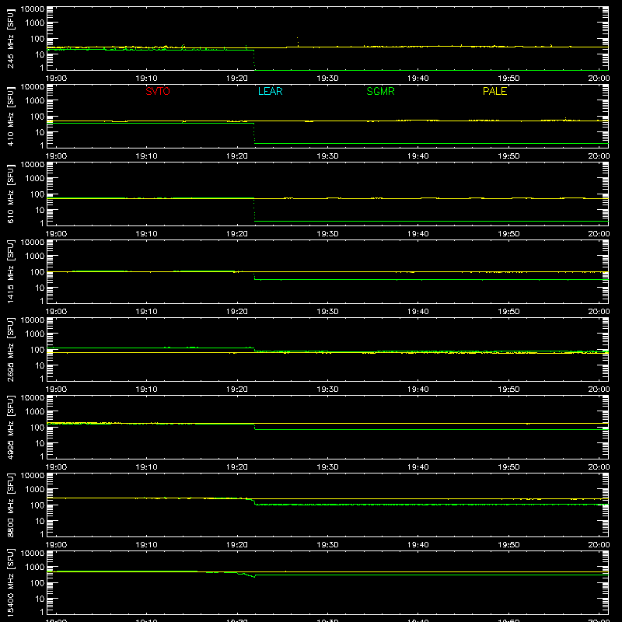Click '19:00' tick label beneath the 1415 MHz plot
622x622 pixels.
(x=56, y=312)
